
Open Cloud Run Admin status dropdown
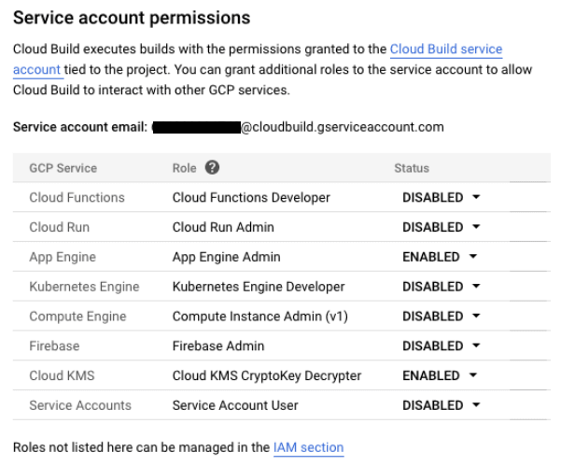[x=442, y=227]
